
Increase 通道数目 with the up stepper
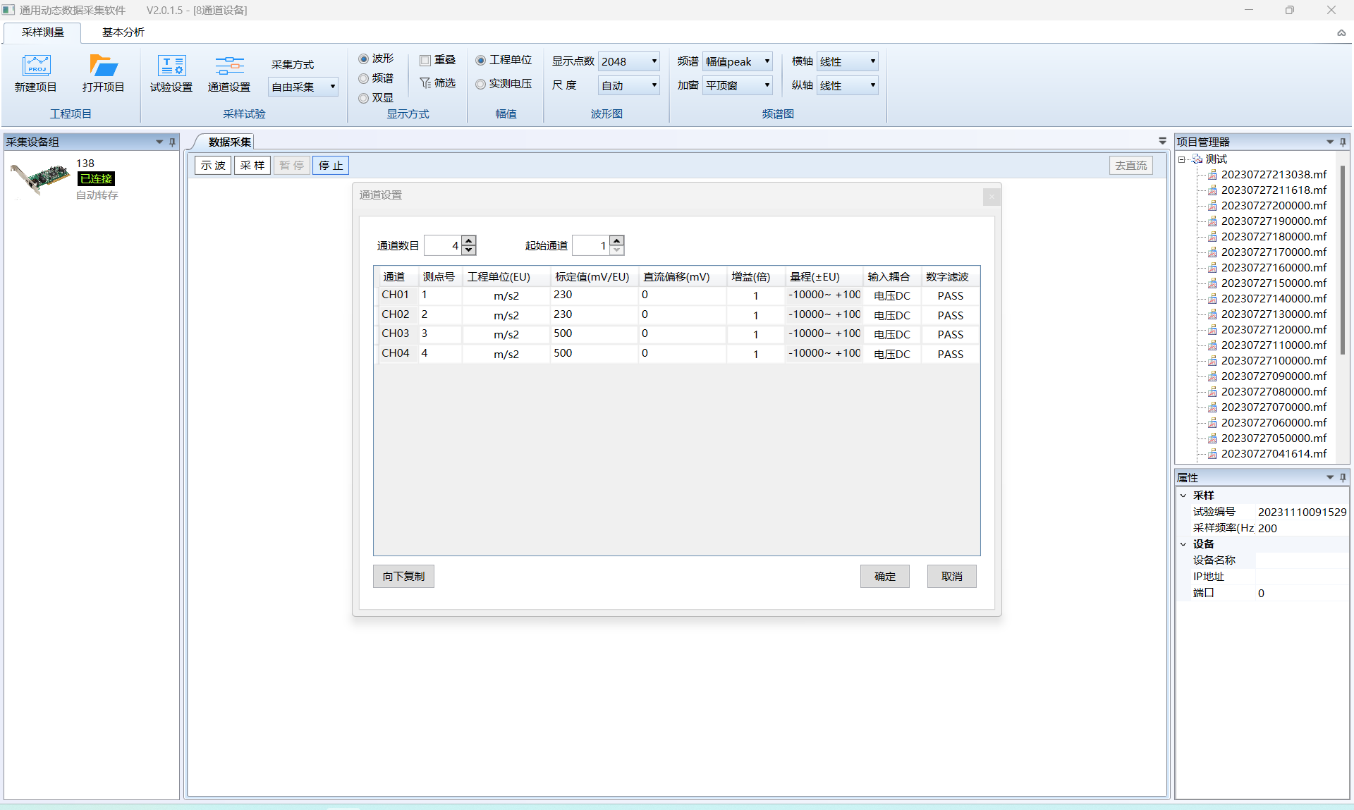469,240
